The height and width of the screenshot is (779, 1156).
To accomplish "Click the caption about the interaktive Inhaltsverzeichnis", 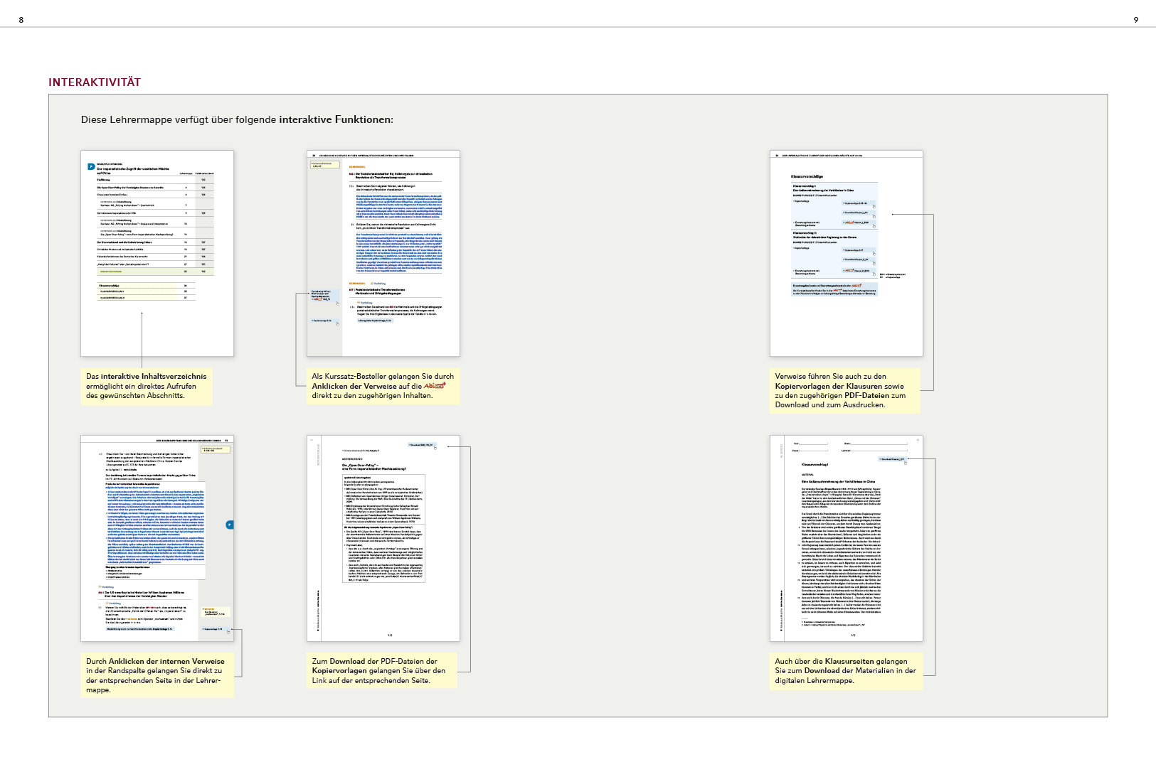I will tap(147, 386).
